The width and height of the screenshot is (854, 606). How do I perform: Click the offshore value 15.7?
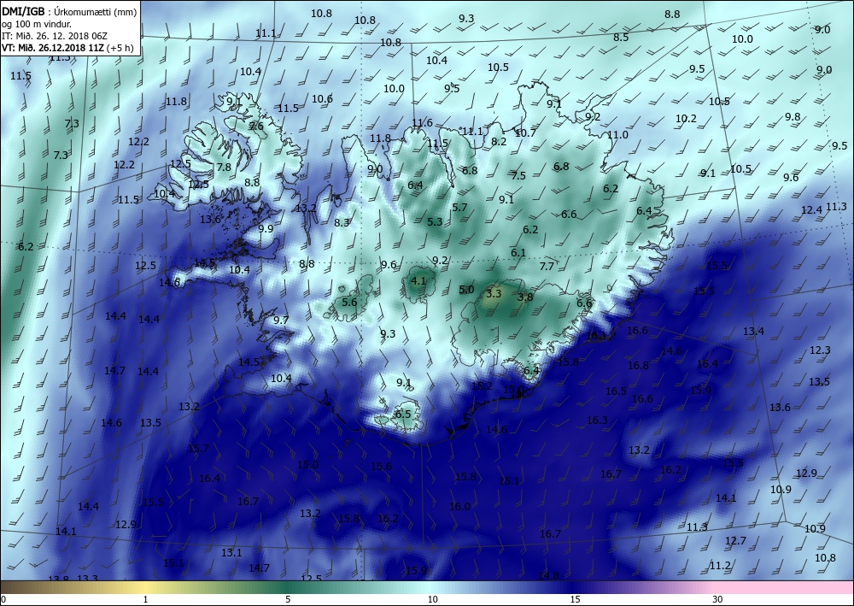click(x=199, y=448)
